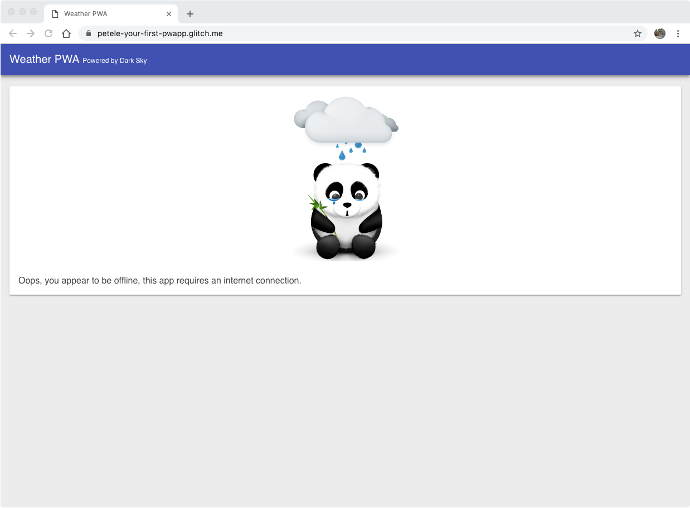690x508 pixels.
Task: Click the offline error message text
Action: click(x=160, y=281)
